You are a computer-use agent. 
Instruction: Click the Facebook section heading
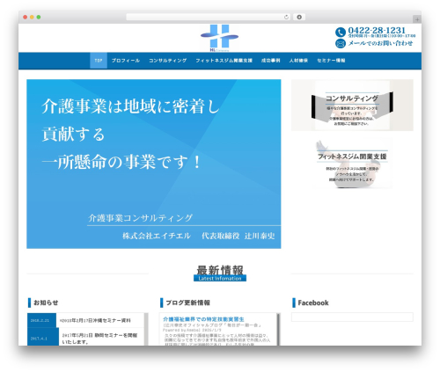coord(313,303)
